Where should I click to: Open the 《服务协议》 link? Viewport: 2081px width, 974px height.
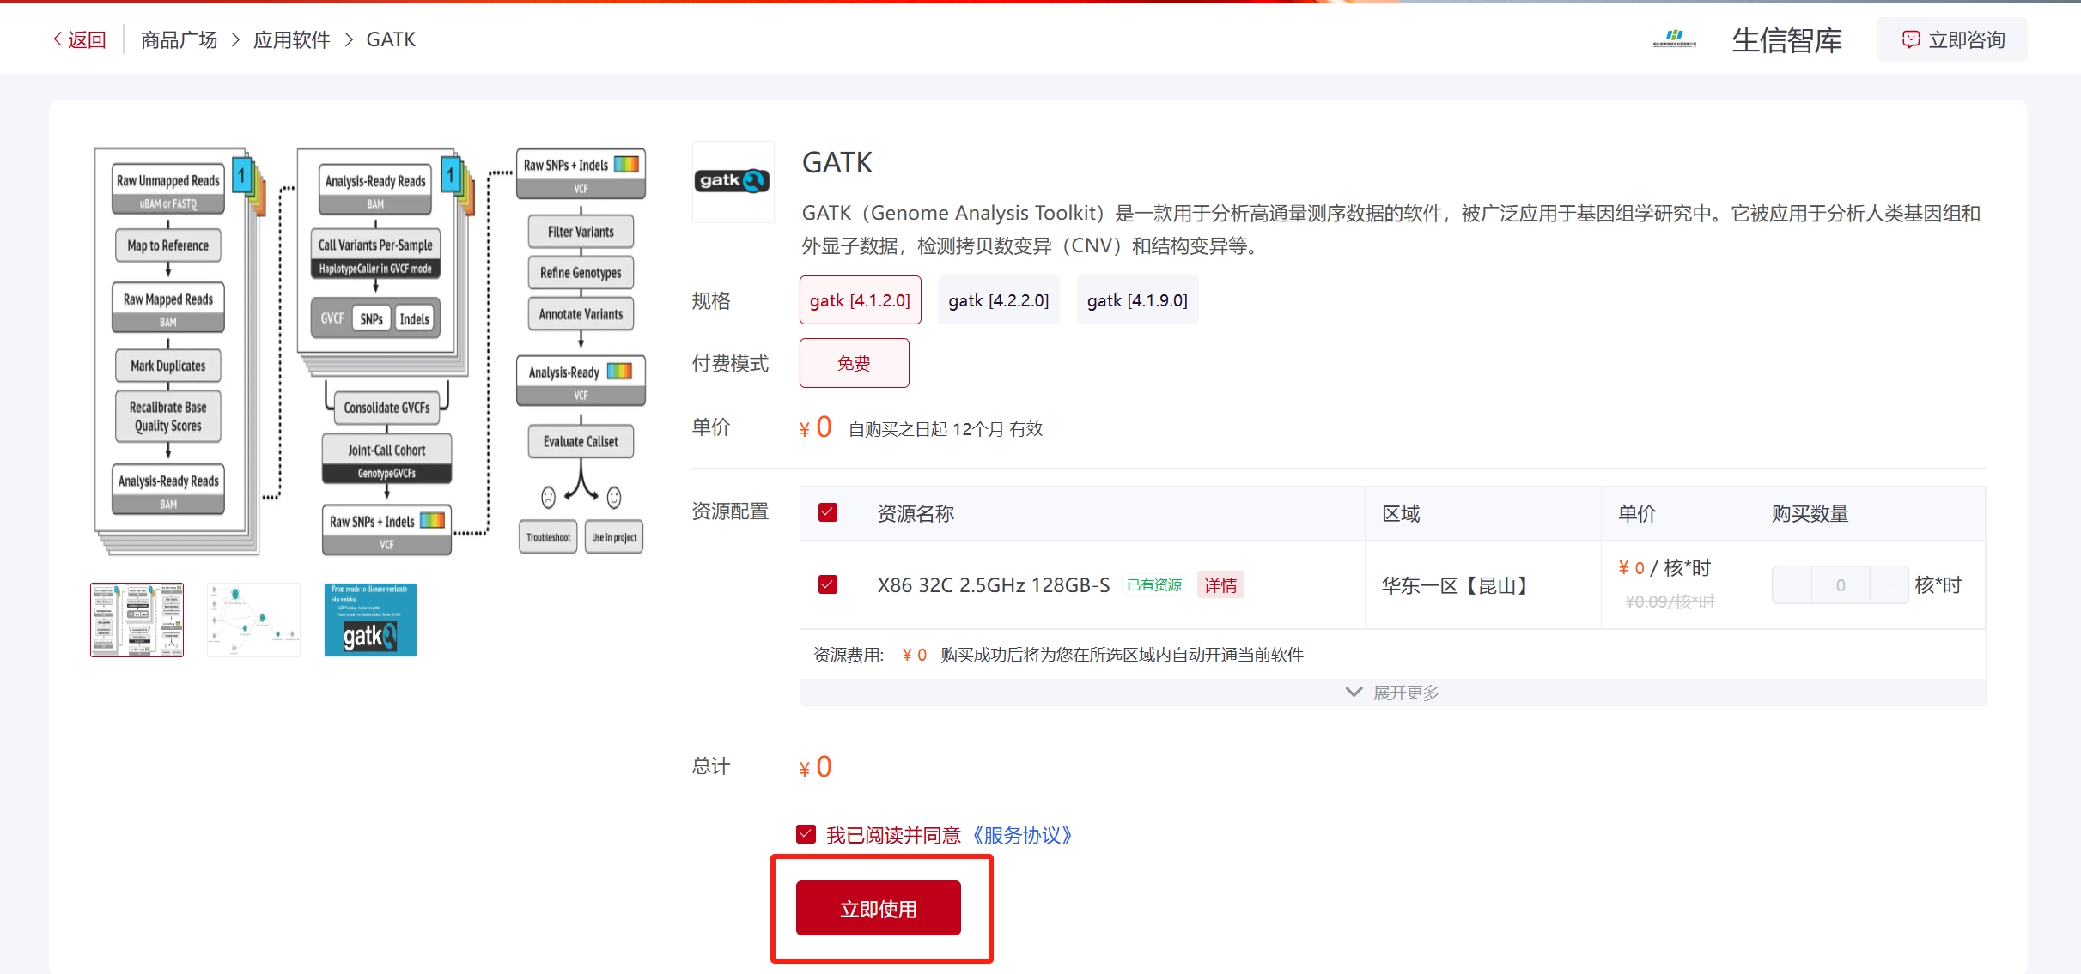tap(1021, 835)
